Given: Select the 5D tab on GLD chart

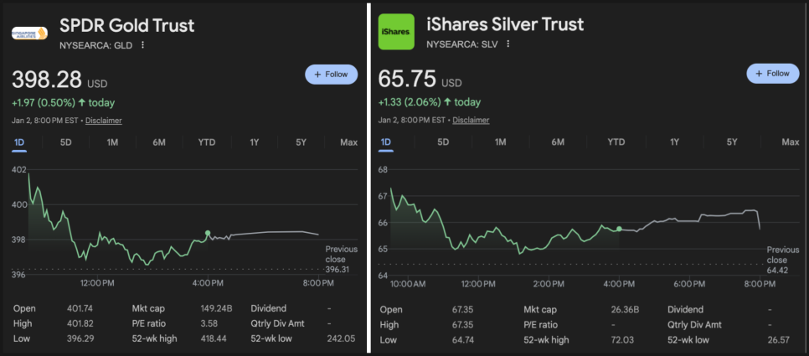Looking at the screenshot, I should 66,142.
